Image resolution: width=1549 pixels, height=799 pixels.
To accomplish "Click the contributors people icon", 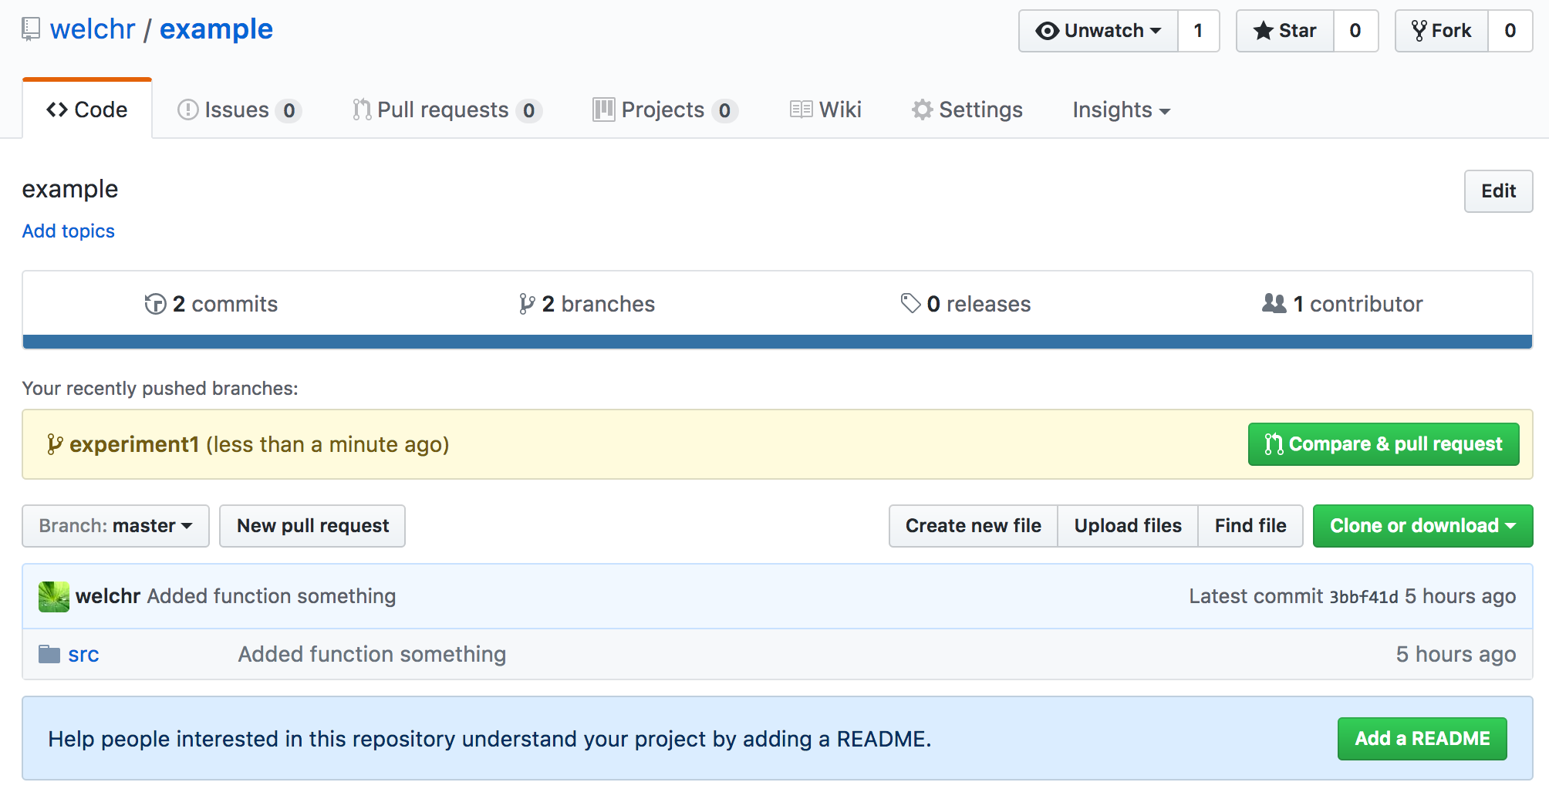I will pos(1274,303).
